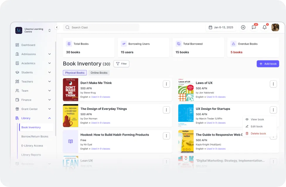Open three-dot menu for Don't Make Me Think

click(166, 84)
